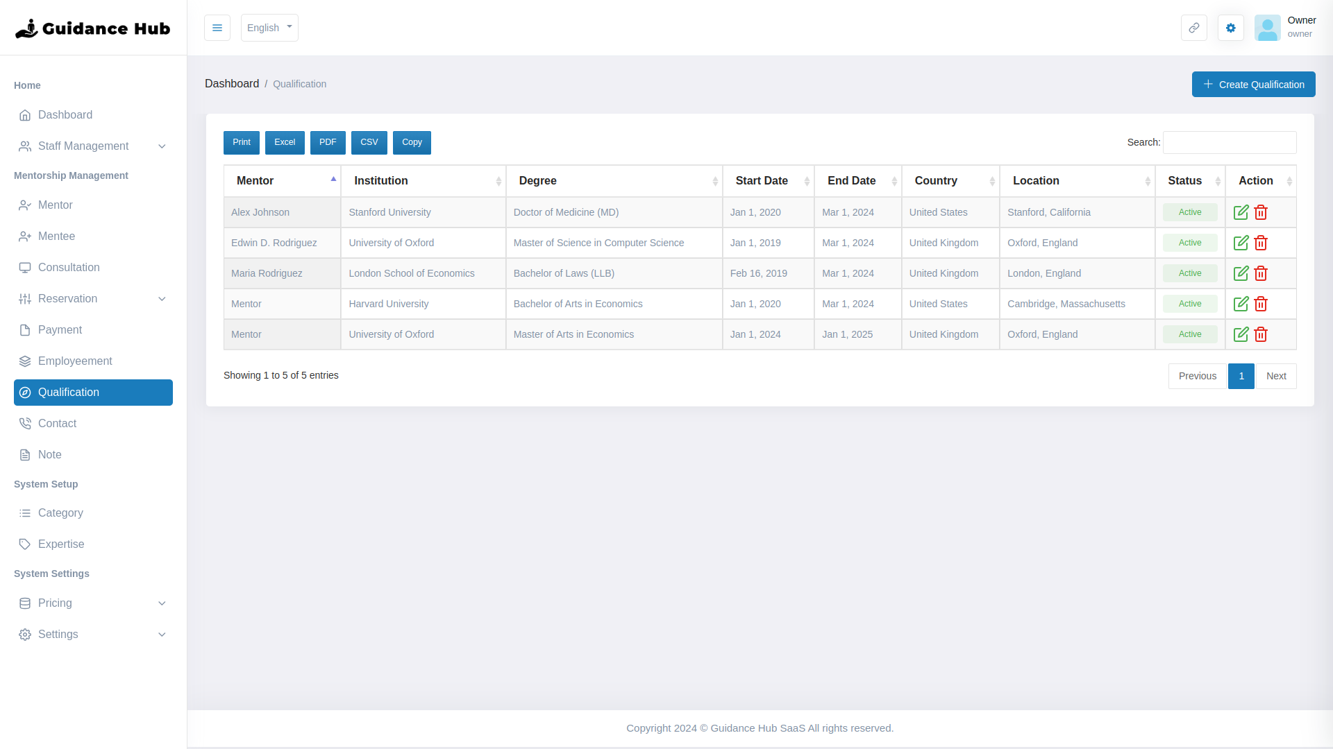
Task: Sort the Institution column
Action: pos(380,181)
